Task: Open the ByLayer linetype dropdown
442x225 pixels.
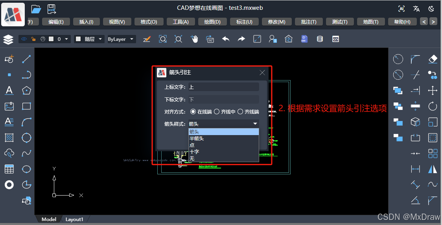Action: tap(121, 39)
